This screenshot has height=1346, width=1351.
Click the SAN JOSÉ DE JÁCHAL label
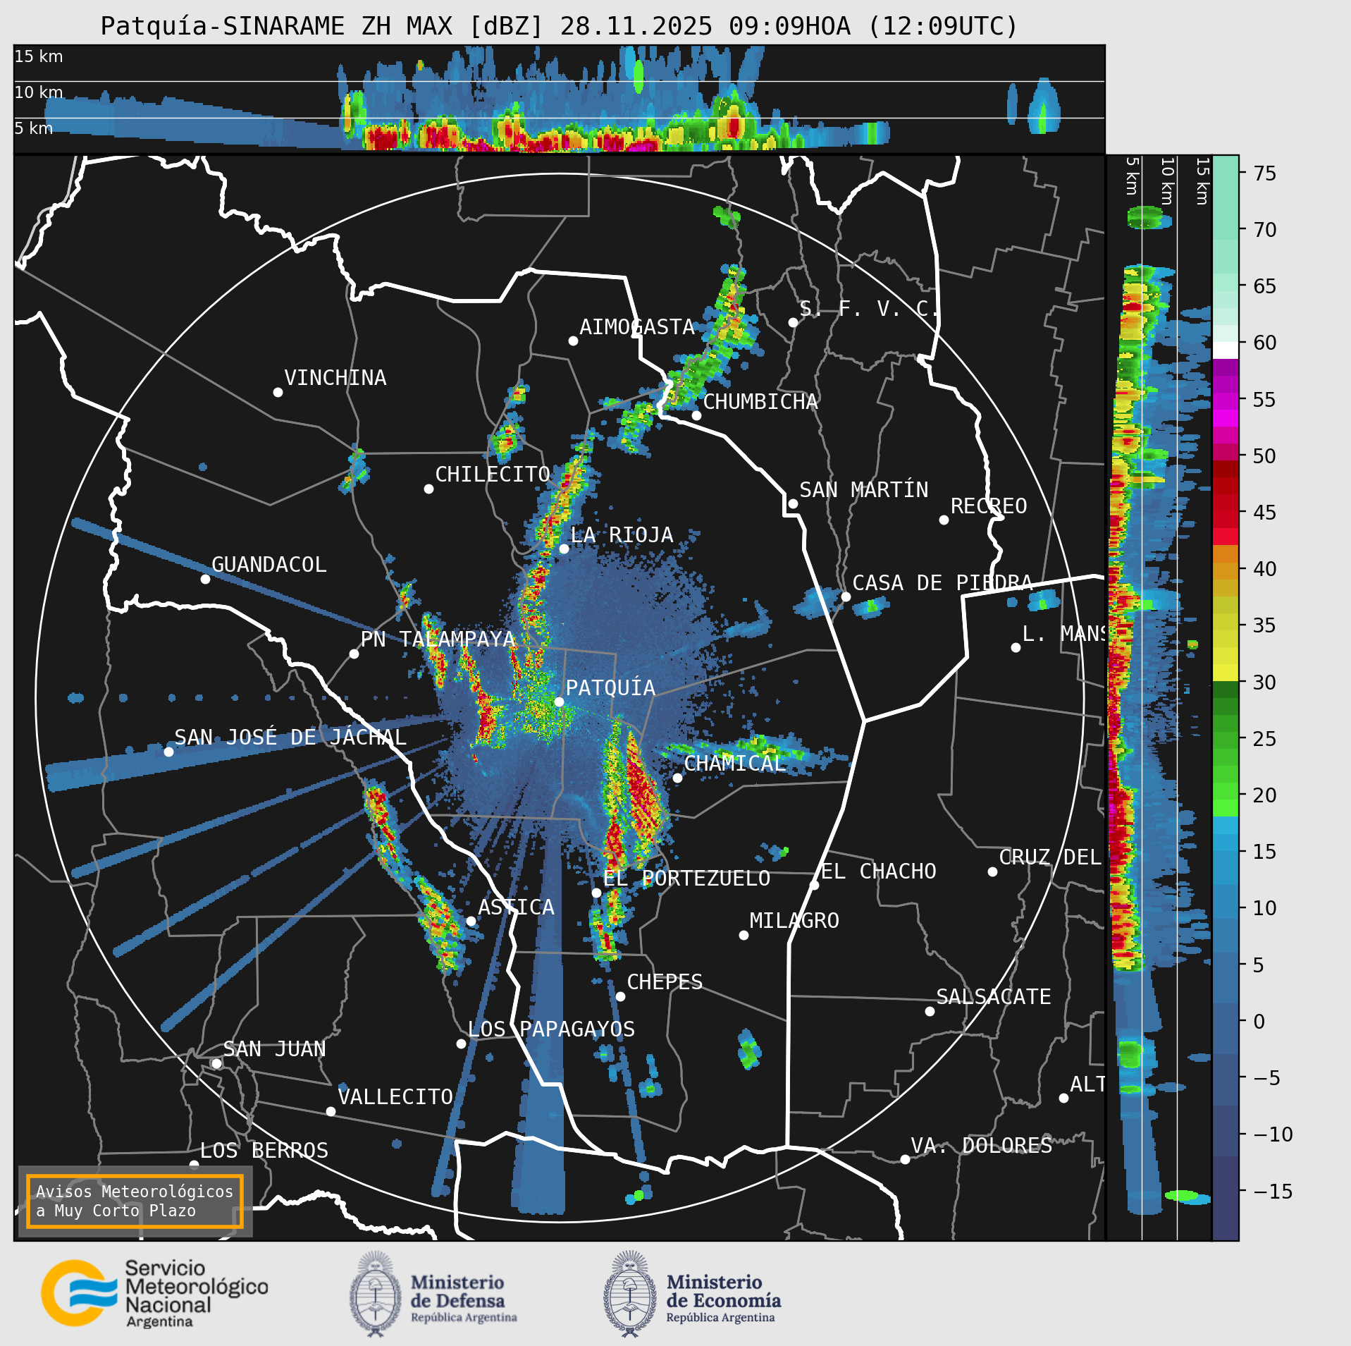(290, 737)
